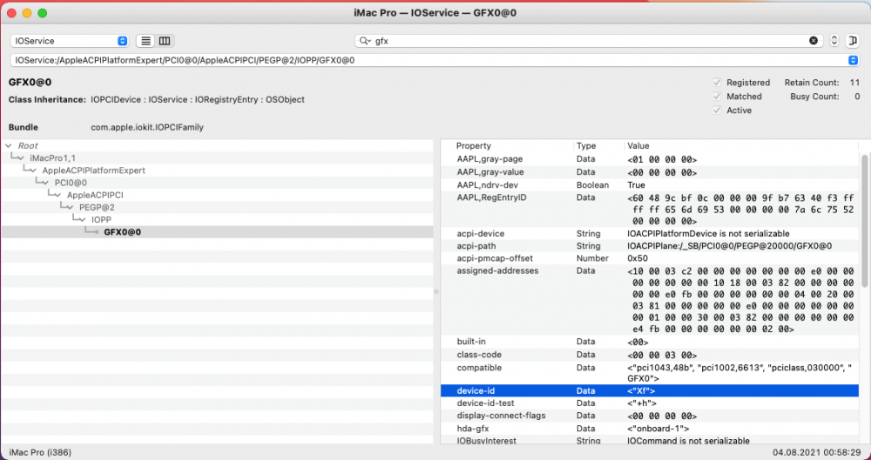Step through search results with stepper
The height and width of the screenshot is (460, 871).
[x=834, y=41]
